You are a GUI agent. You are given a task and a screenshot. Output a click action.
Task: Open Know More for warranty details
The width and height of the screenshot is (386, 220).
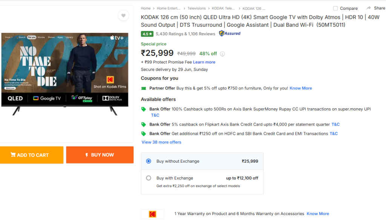(x=318, y=214)
